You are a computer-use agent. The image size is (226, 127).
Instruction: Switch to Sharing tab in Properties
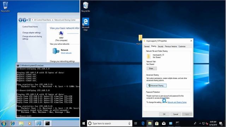[x=154, y=46]
